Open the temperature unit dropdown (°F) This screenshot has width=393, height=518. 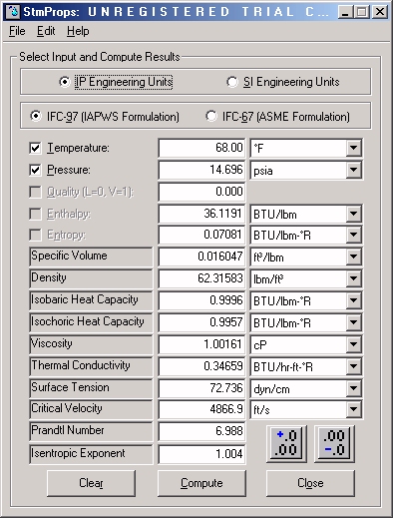pos(353,148)
